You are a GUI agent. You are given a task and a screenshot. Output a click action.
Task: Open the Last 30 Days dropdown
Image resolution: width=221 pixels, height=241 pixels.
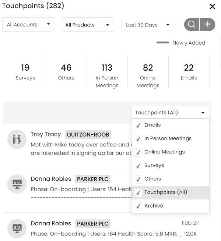point(148,25)
